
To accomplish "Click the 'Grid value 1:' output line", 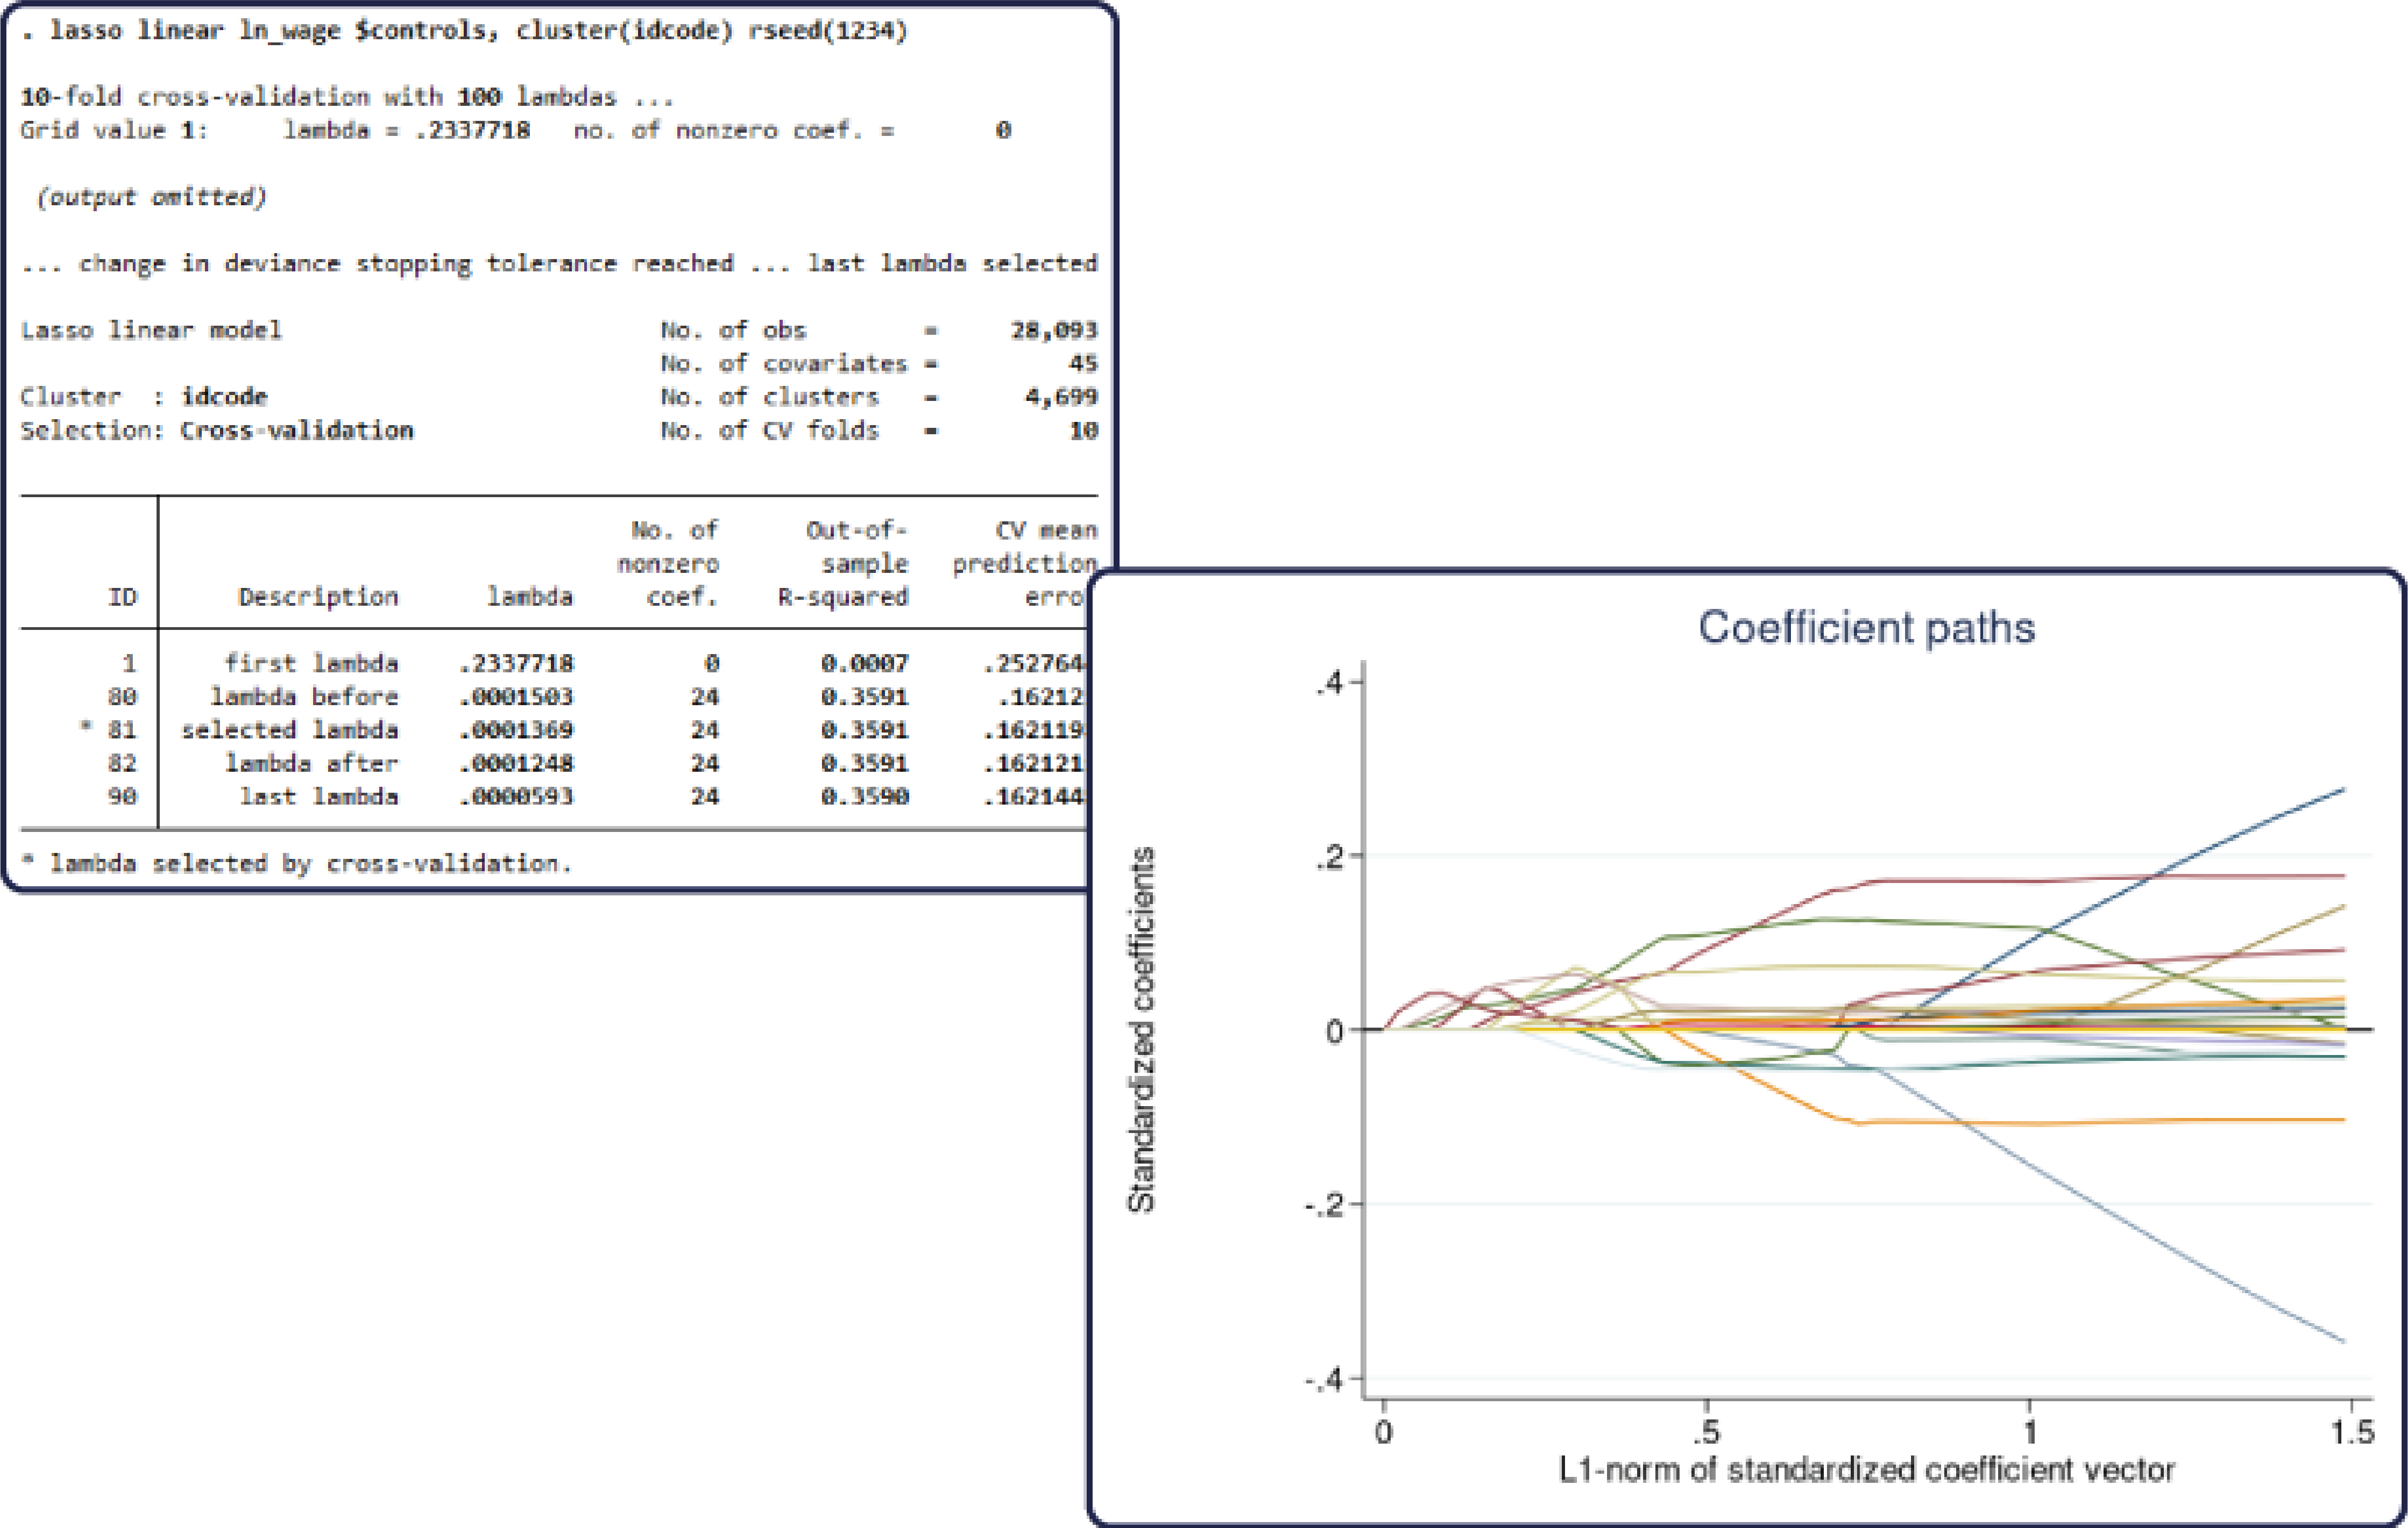I will tap(516, 130).
